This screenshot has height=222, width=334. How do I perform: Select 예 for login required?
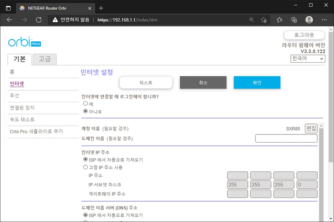[x=85, y=103]
